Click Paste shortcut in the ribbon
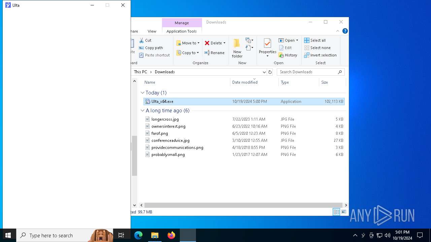Screen dimensions: 431x242 pos(154,55)
